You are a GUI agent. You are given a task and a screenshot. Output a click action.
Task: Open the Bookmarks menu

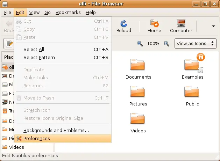[x=68, y=13]
